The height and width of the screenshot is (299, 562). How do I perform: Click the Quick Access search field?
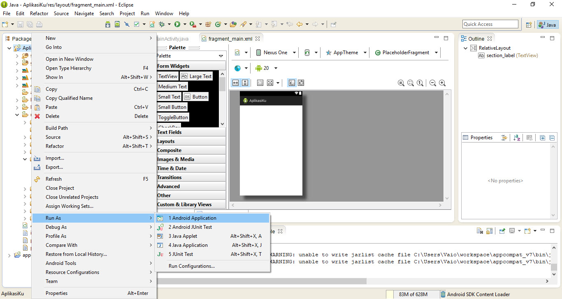(490, 24)
